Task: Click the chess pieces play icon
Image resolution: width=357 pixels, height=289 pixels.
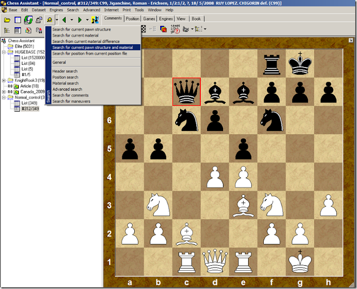Action: point(95,20)
